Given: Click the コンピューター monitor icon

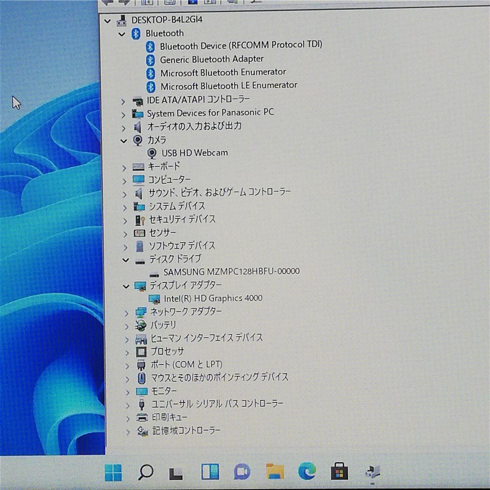Looking at the screenshot, I should [x=139, y=180].
